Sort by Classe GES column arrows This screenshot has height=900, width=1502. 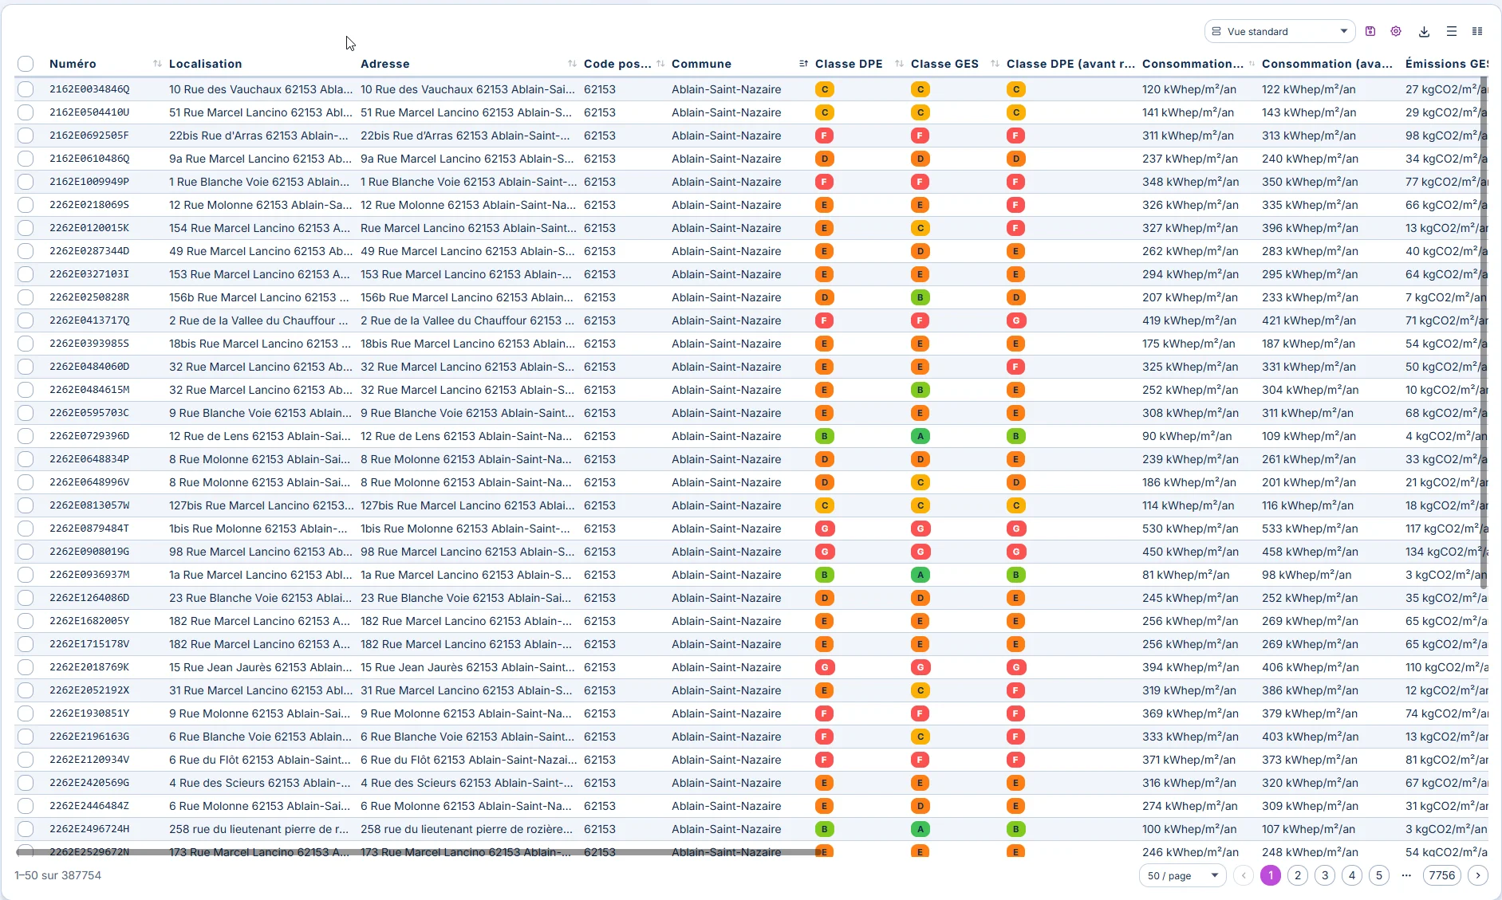point(995,64)
